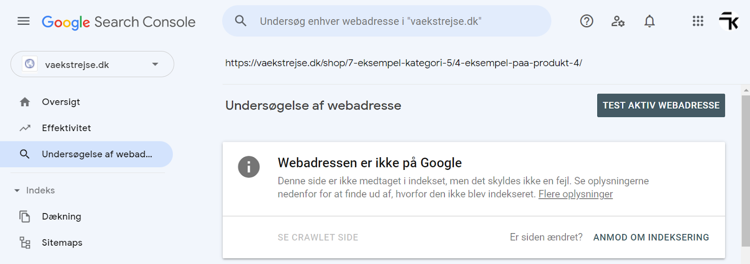
Task: Click the dropdown arrow in property selector
Action: 155,64
